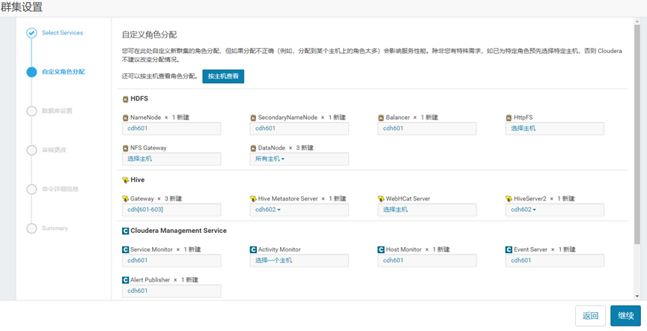Open the 命令详细信息 step label
Screen dimensions: 647x331
[x=60, y=189]
